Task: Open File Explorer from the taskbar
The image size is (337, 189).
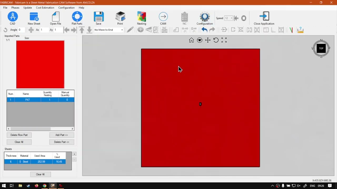Action: [x=20, y=186]
